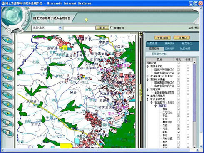The image size is (204, 153).
Task: Click the search text input field
Action: coord(80,28)
